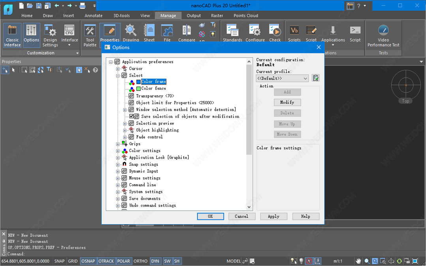Click the Pan hand icon in status bar
This screenshot has height=266, width=426.
(x=358, y=261)
